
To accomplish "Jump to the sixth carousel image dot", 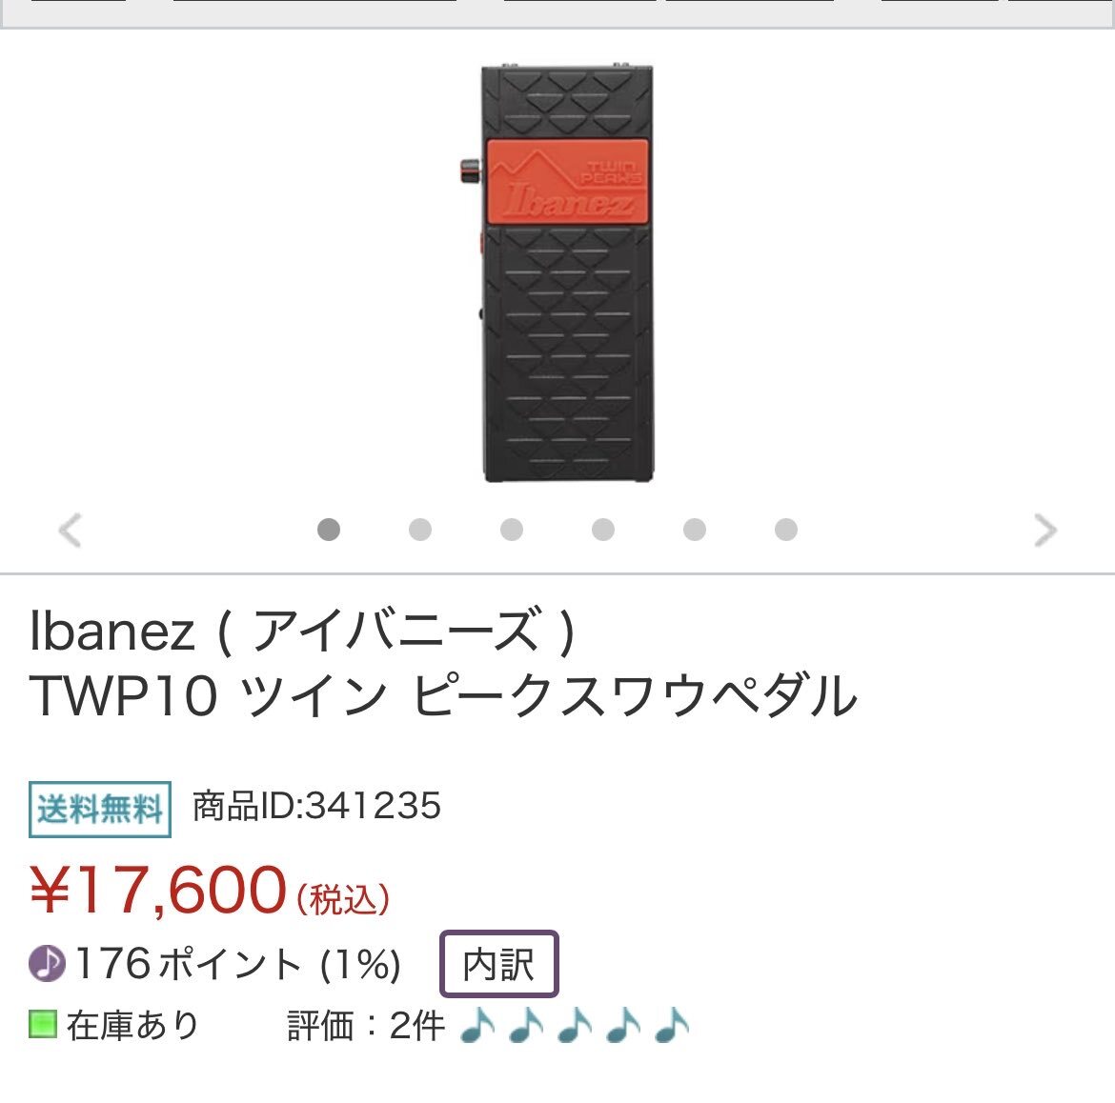I will pyautogui.click(x=786, y=530).
